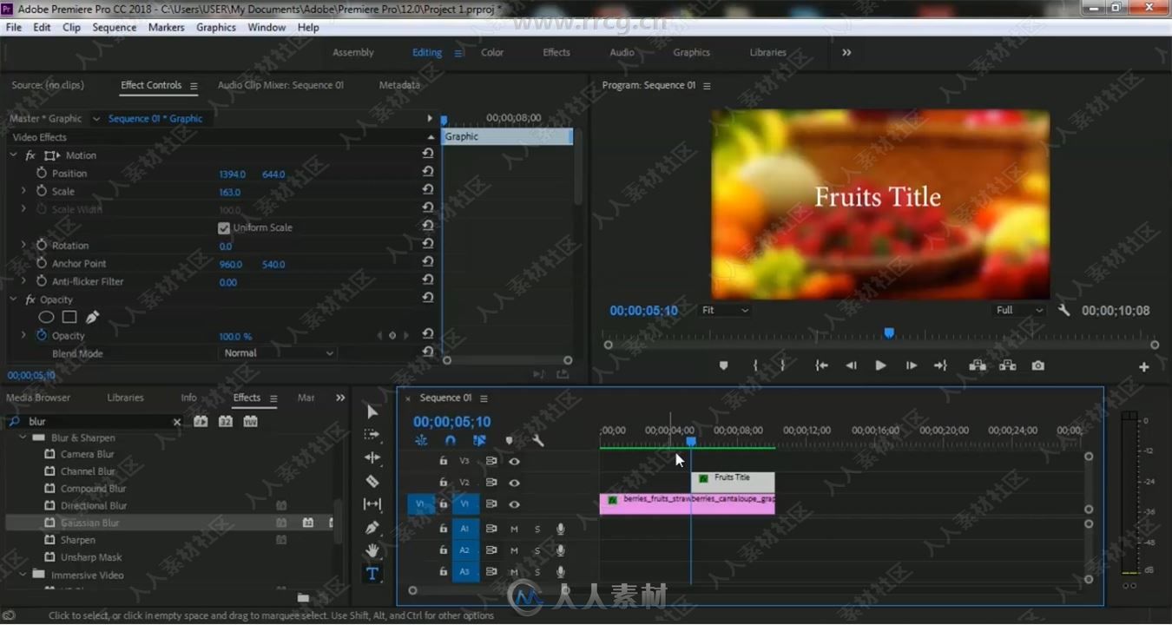Select the Gaussian Blur effect
This screenshot has width=1172, height=625.
pyautogui.click(x=90, y=523)
